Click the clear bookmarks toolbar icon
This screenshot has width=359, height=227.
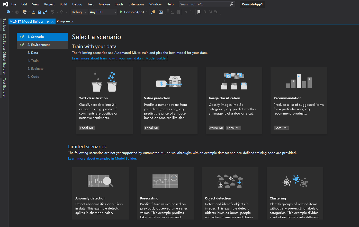point(216,12)
